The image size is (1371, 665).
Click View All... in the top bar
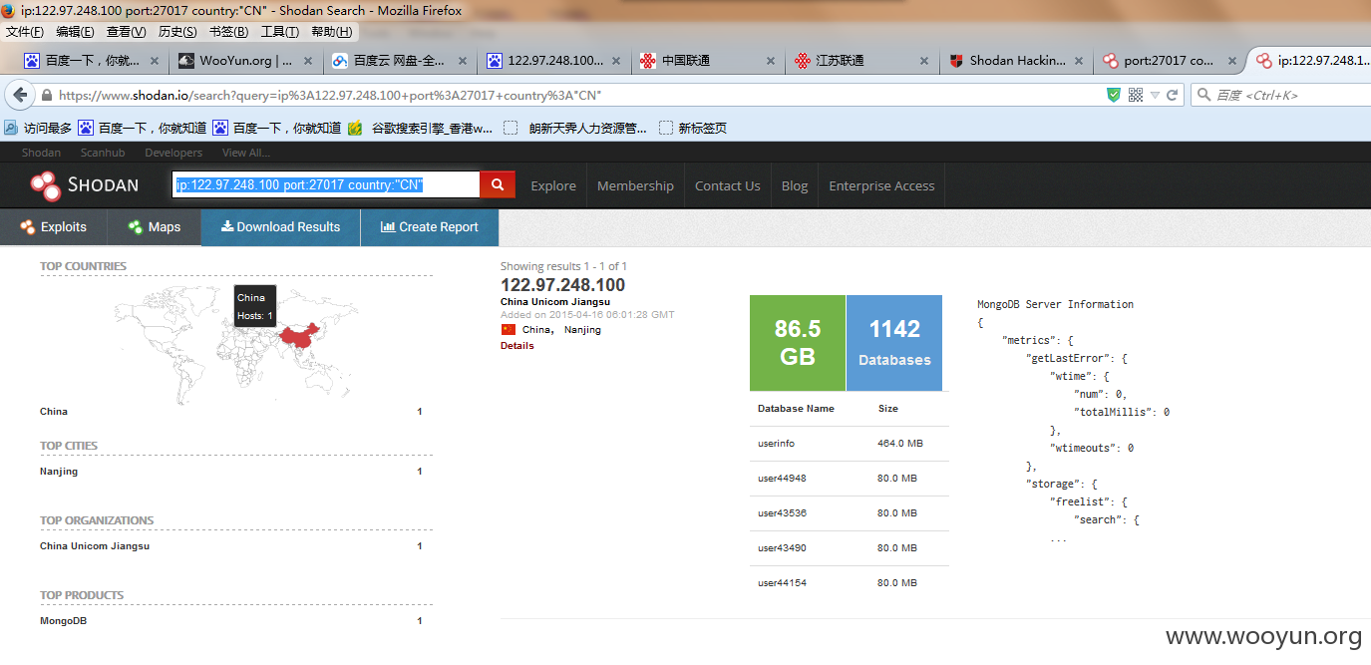[246, 153]
